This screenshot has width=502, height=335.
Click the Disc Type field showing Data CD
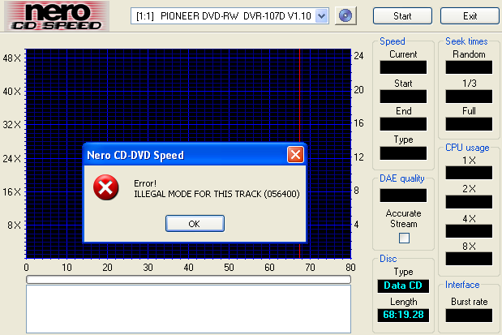click(x=404, y=286)
